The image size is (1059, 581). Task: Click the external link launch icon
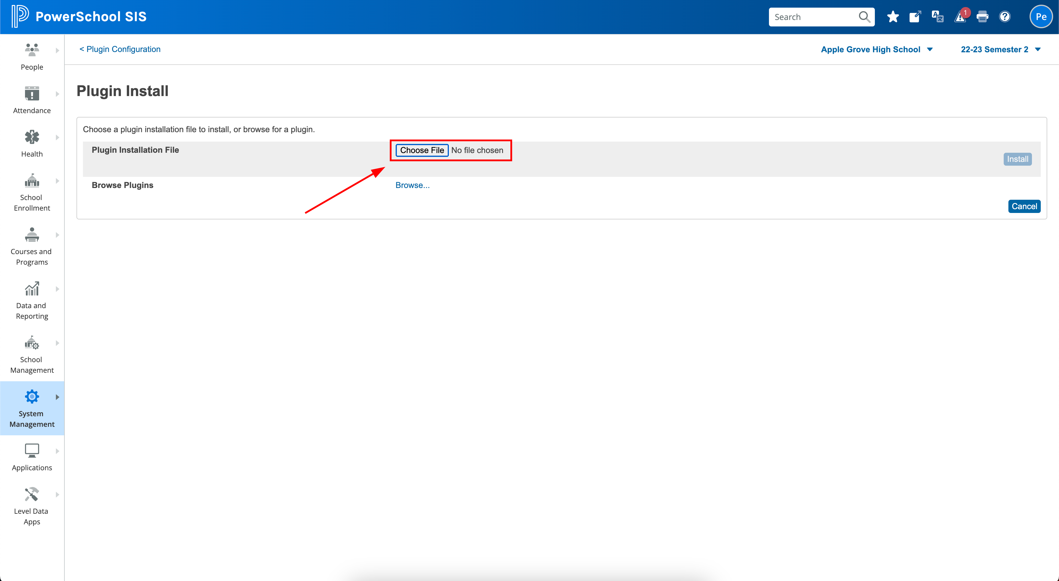[915, 16]
